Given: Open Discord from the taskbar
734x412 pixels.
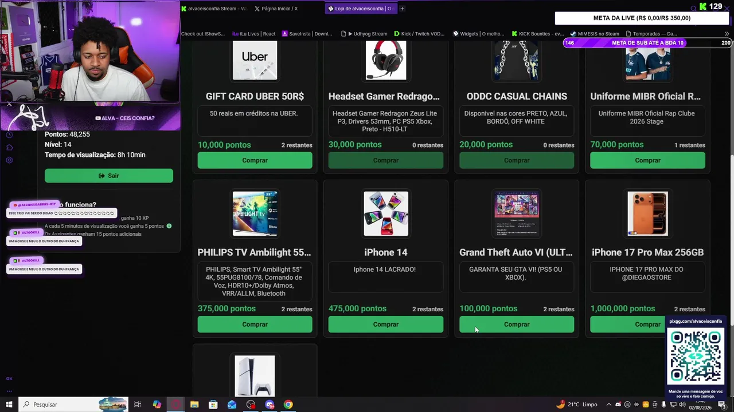Looking at the screenshot, I should click(x=270, y=405).
